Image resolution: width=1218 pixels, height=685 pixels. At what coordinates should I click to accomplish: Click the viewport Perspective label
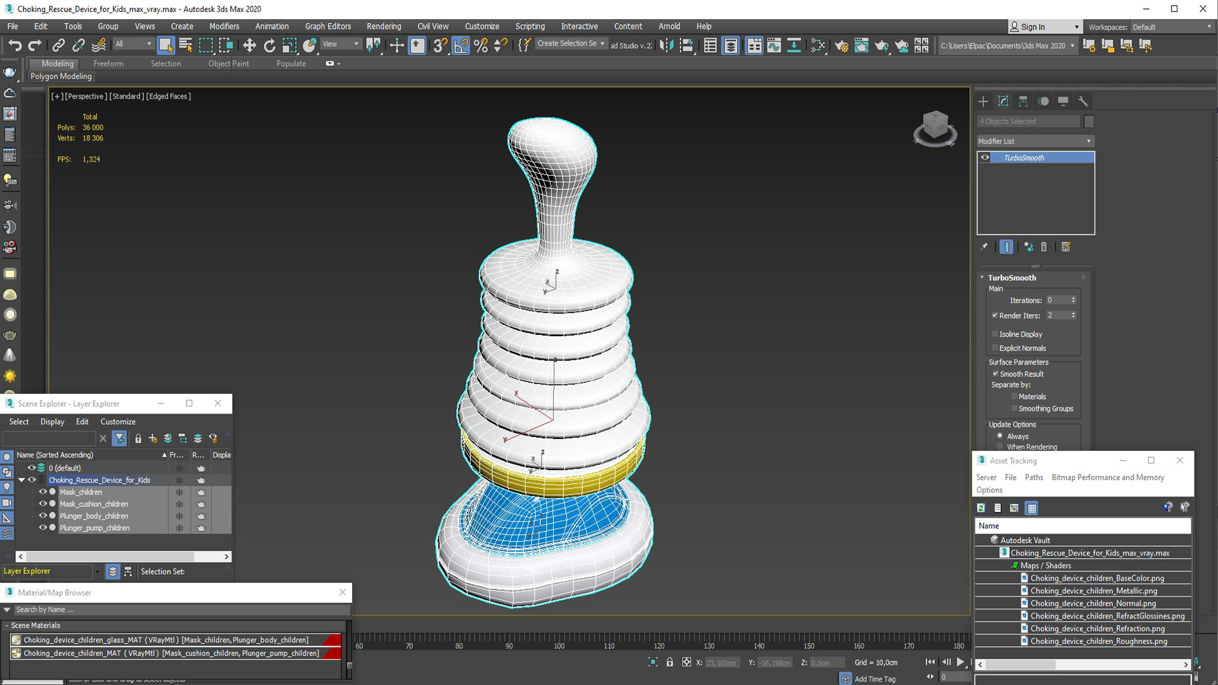[86, 96]
